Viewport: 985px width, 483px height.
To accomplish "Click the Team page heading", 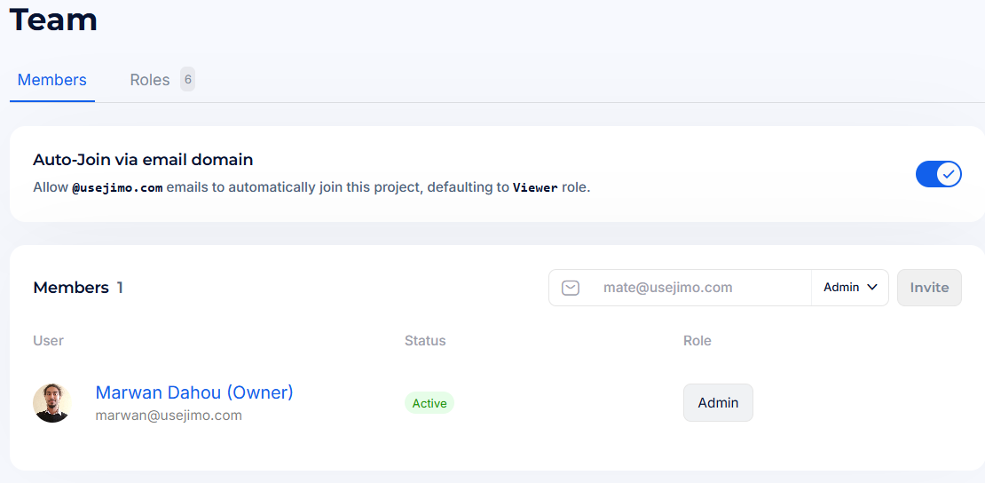I will 53,19.
